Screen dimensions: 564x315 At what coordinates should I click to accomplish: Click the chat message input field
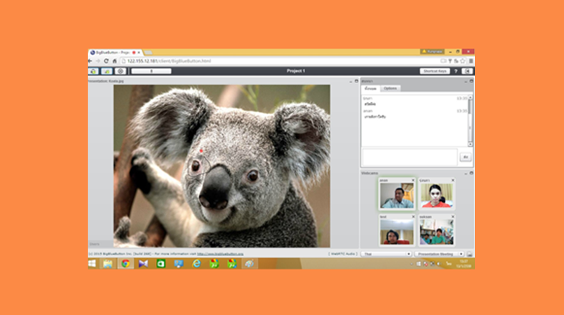410,157
